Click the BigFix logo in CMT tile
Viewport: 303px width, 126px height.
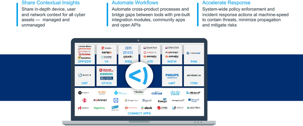click(85, 75)
